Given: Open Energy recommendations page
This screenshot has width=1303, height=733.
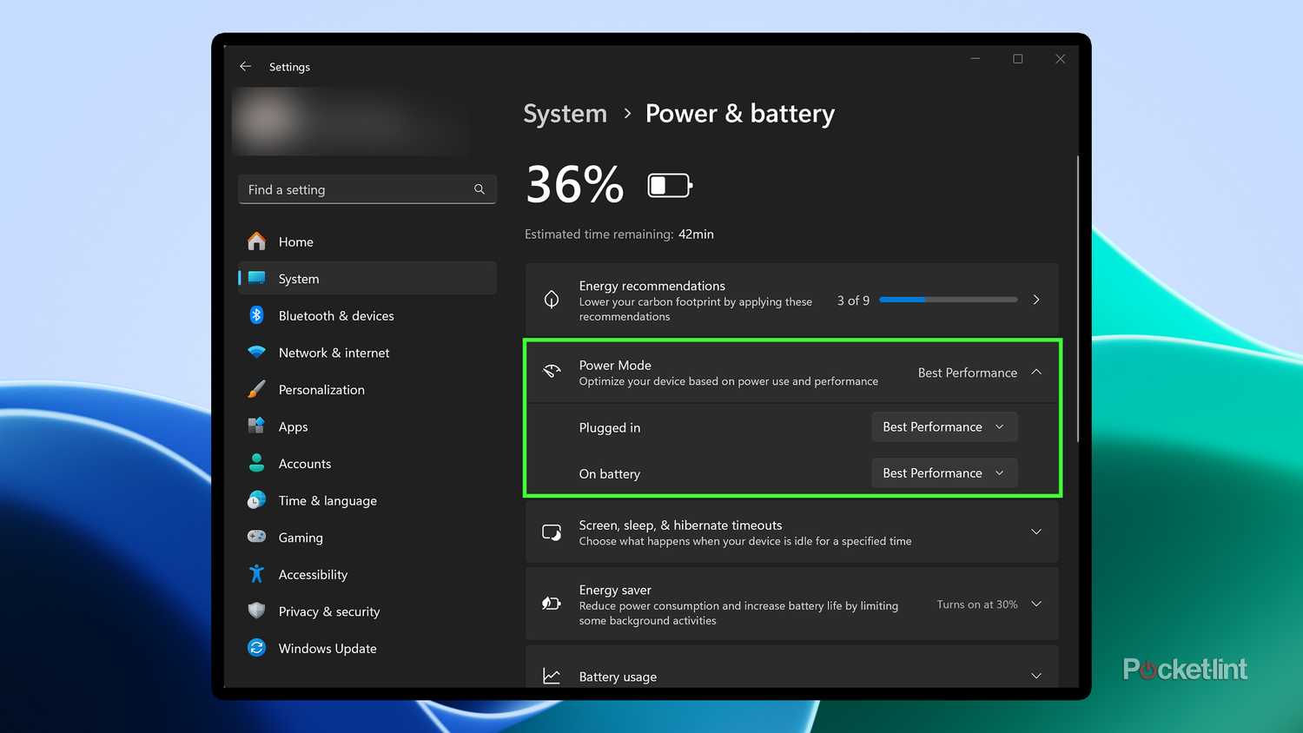Looking at the screenshot, I should click(1036, 300).
